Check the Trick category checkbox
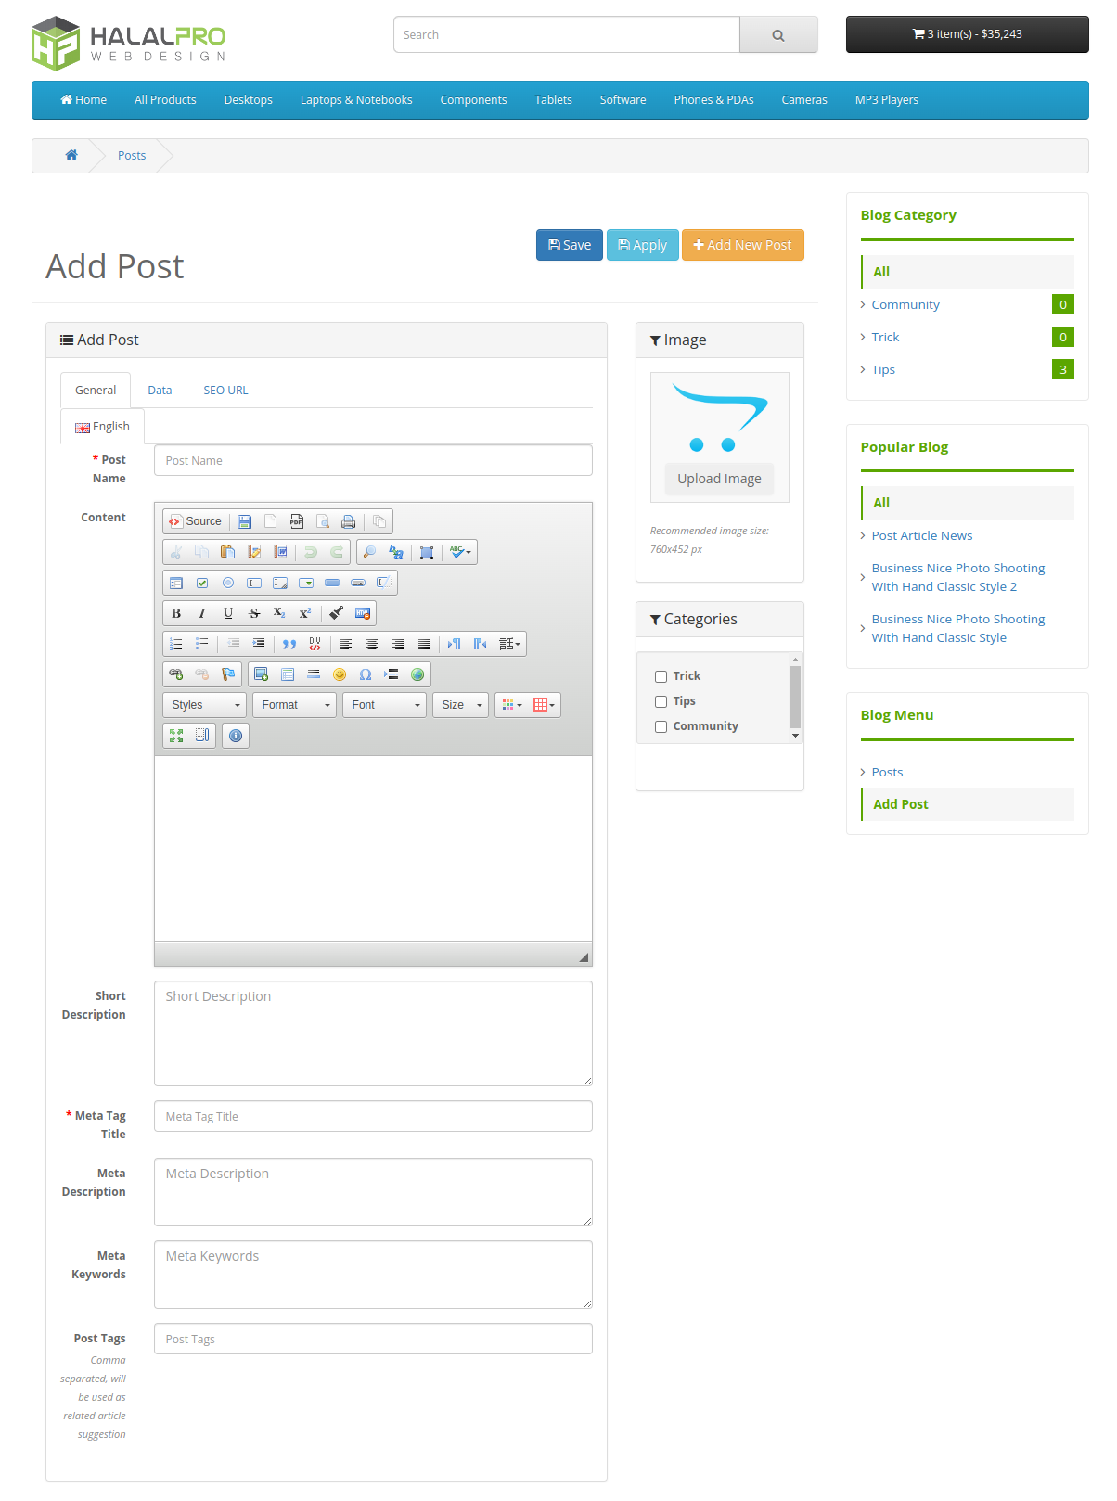The image size is (1117, 1501). pos(661,676)
